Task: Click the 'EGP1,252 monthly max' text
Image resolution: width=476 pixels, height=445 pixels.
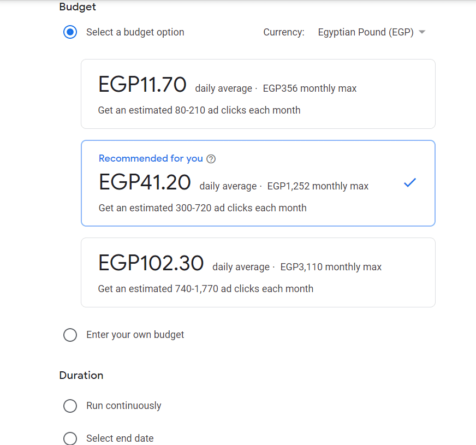Action: (318, 186)
